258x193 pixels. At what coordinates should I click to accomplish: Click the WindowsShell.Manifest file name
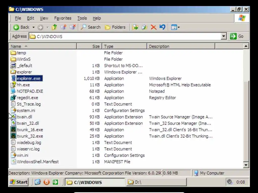38,162
